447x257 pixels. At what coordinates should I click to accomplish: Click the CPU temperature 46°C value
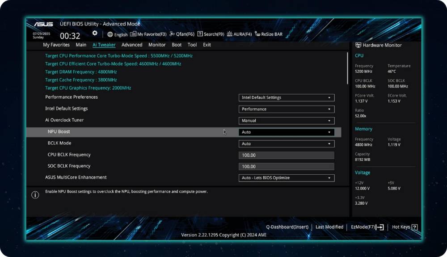[x=392, y=72]
